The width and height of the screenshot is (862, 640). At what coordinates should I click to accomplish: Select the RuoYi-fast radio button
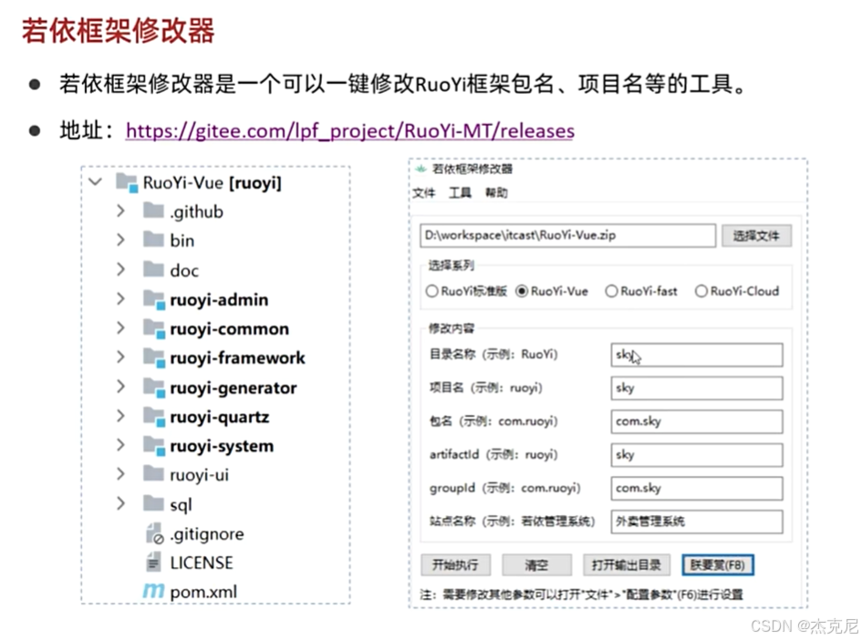(x=611, y=291)
